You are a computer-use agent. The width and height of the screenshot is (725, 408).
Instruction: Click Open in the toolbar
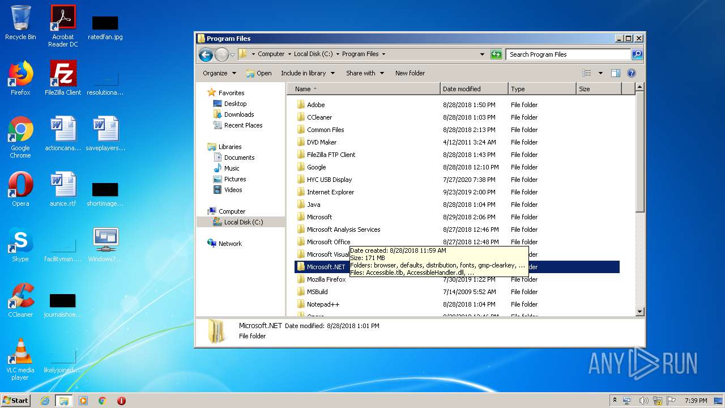pyautogui.click(x=259, y=73)
